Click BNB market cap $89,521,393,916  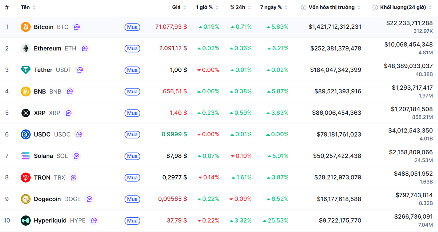click(338, 91)
